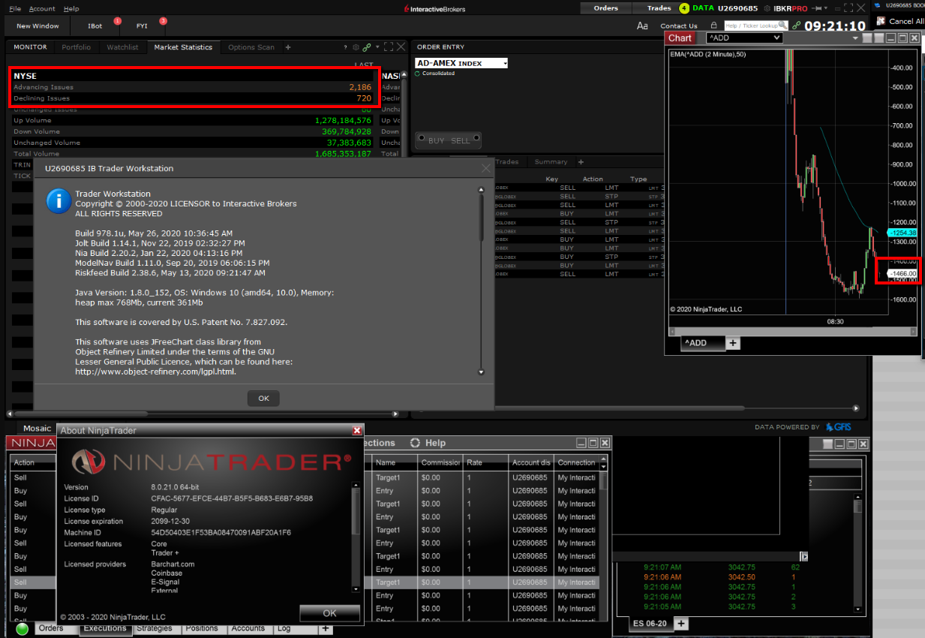
Task: Click the Contact Us link
Action: [x=679, y=26]
